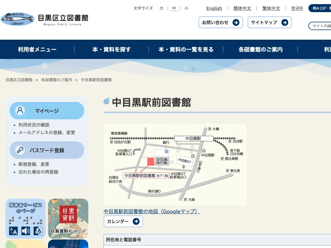
Task: Click the 読み上げ button
Action: point(320,8)
